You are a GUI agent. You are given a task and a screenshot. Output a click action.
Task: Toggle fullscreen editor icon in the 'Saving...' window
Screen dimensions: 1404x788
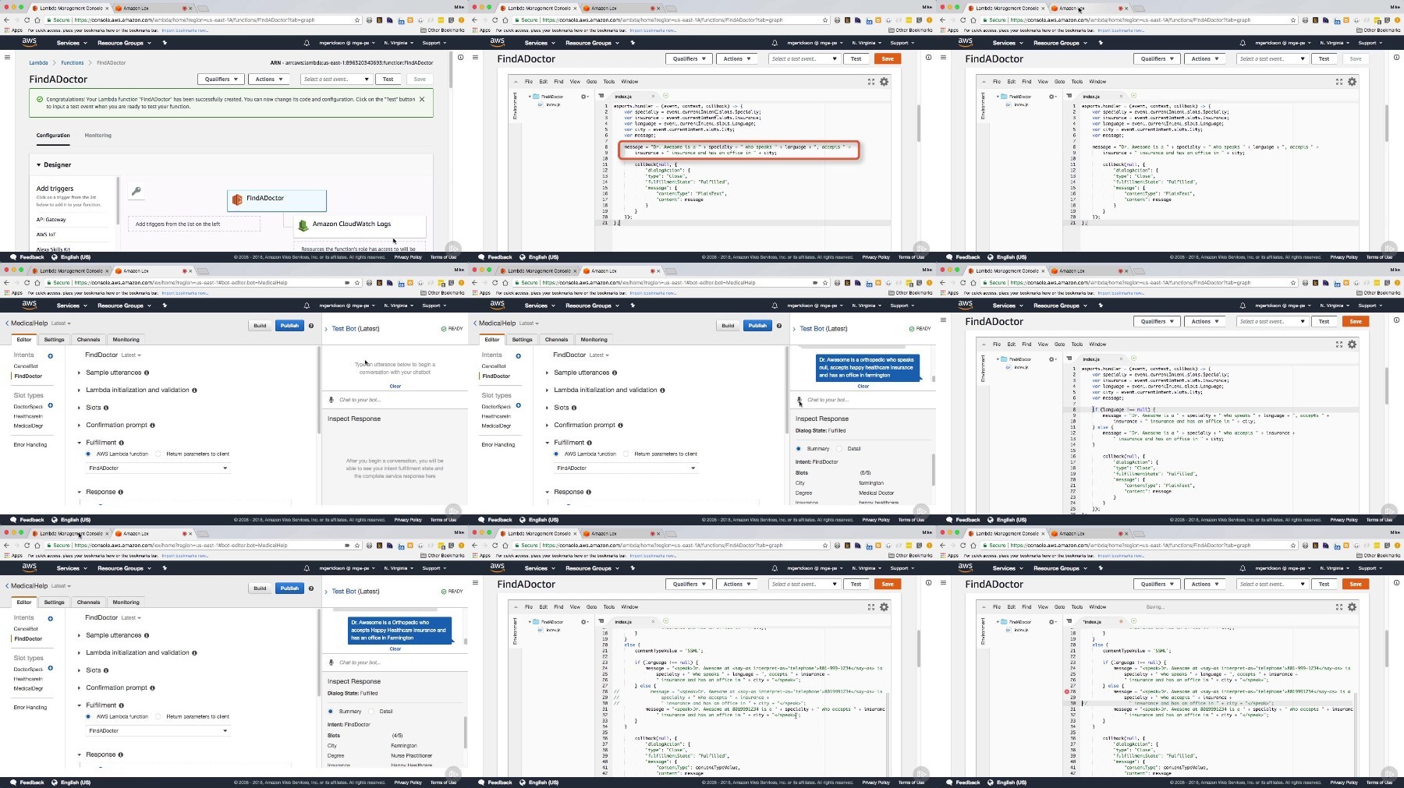click(1339, 607)
